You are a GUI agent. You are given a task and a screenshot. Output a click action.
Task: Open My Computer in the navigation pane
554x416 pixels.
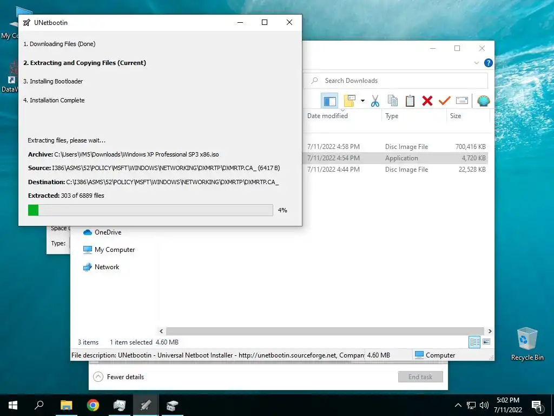click(109, 250)
